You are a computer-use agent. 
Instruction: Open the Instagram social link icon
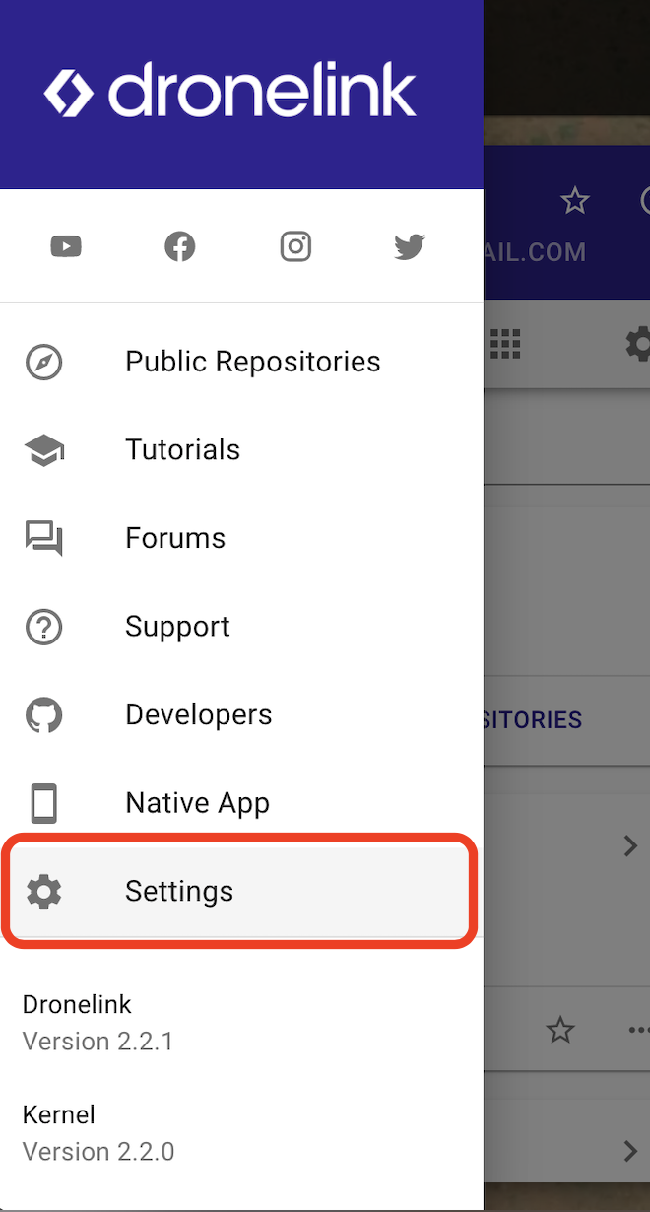coord(295,246)
